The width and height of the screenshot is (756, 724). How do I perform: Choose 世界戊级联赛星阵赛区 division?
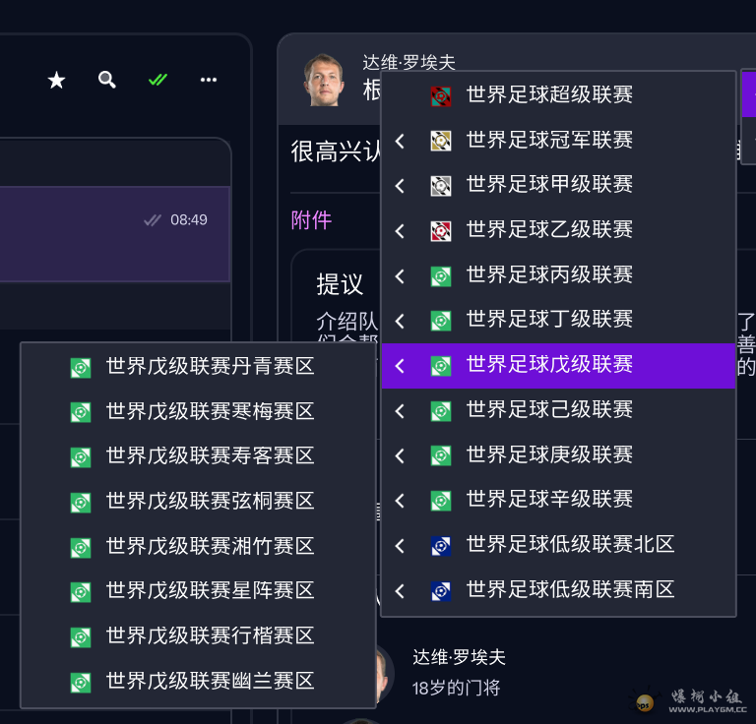click(210, 591)
